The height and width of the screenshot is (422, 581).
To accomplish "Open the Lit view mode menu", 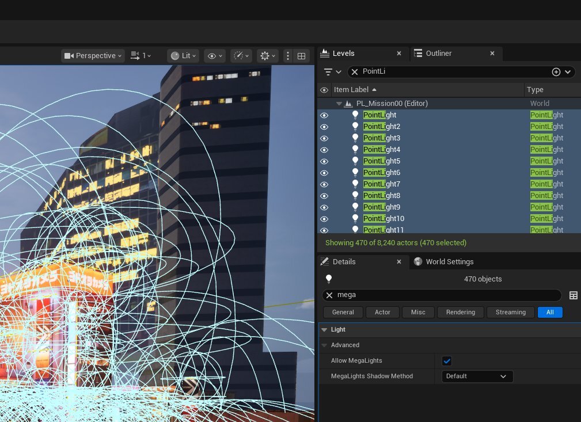I will pyautogui.click(x=184, y=56).
